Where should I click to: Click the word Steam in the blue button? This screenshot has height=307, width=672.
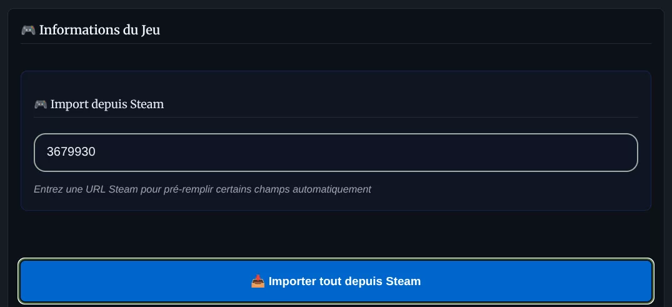click(x=403, y=281)
